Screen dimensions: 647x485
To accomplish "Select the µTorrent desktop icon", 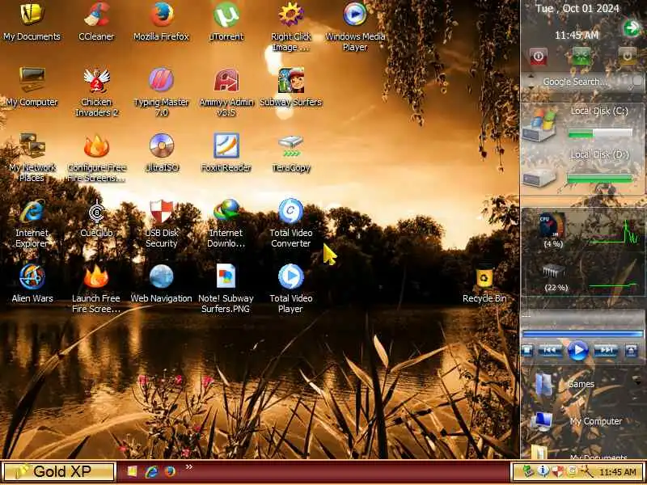I will click(x=226, y=22).
